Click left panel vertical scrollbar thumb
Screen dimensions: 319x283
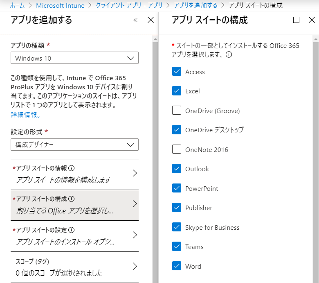coord(155,162)
